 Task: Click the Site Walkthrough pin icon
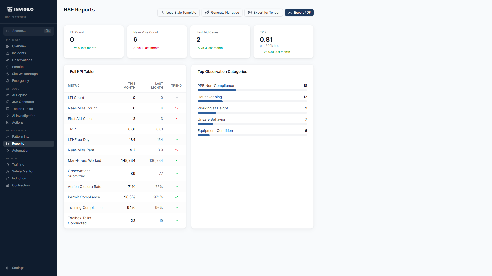click(x=8, y=74)
